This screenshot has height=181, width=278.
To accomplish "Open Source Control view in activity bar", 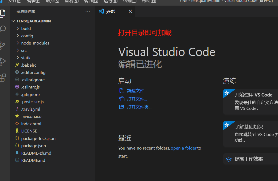I will click(x=2, y=46).
